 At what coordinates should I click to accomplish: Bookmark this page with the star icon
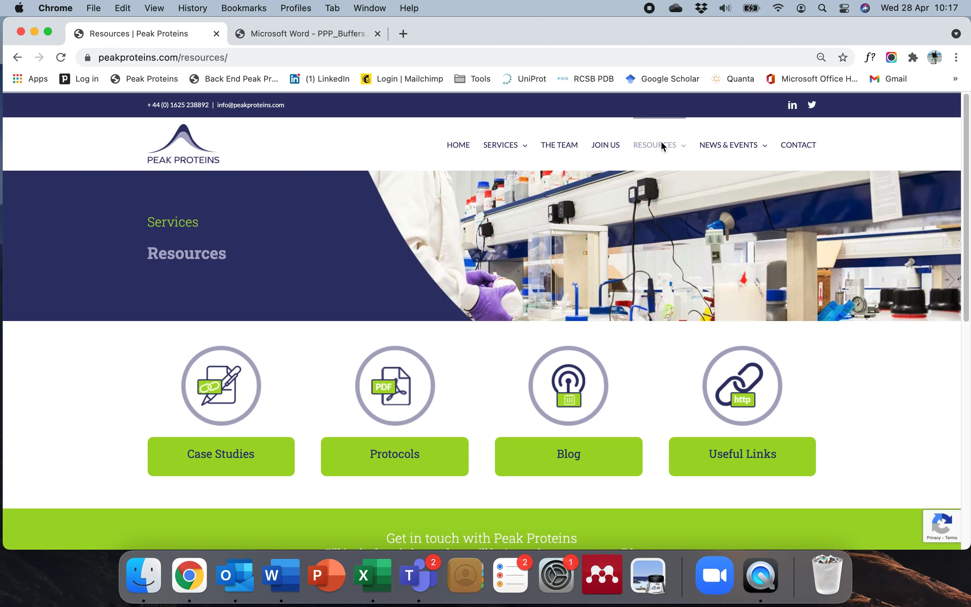click(x=843, y=57)
